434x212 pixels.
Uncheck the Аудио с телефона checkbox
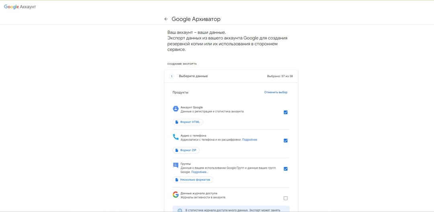(x=285, y=141)
